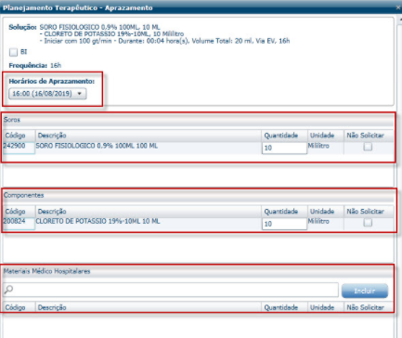Click the Soro Fisiologico quantity field
Image resolution: width=402 pixels, height=338 pixels.
click(x=284, y=148)
